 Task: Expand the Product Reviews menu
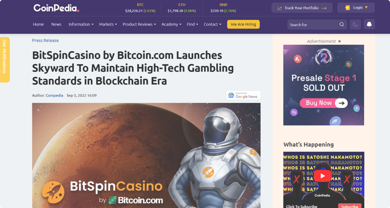(139, 24)
